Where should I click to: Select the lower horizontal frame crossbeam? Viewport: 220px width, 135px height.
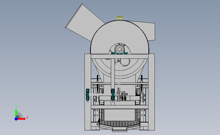pos(120,107)
